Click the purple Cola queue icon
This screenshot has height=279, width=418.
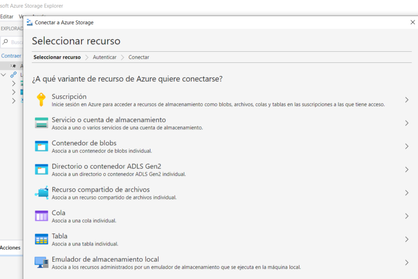pyautogui.click(x=41, y=216)
